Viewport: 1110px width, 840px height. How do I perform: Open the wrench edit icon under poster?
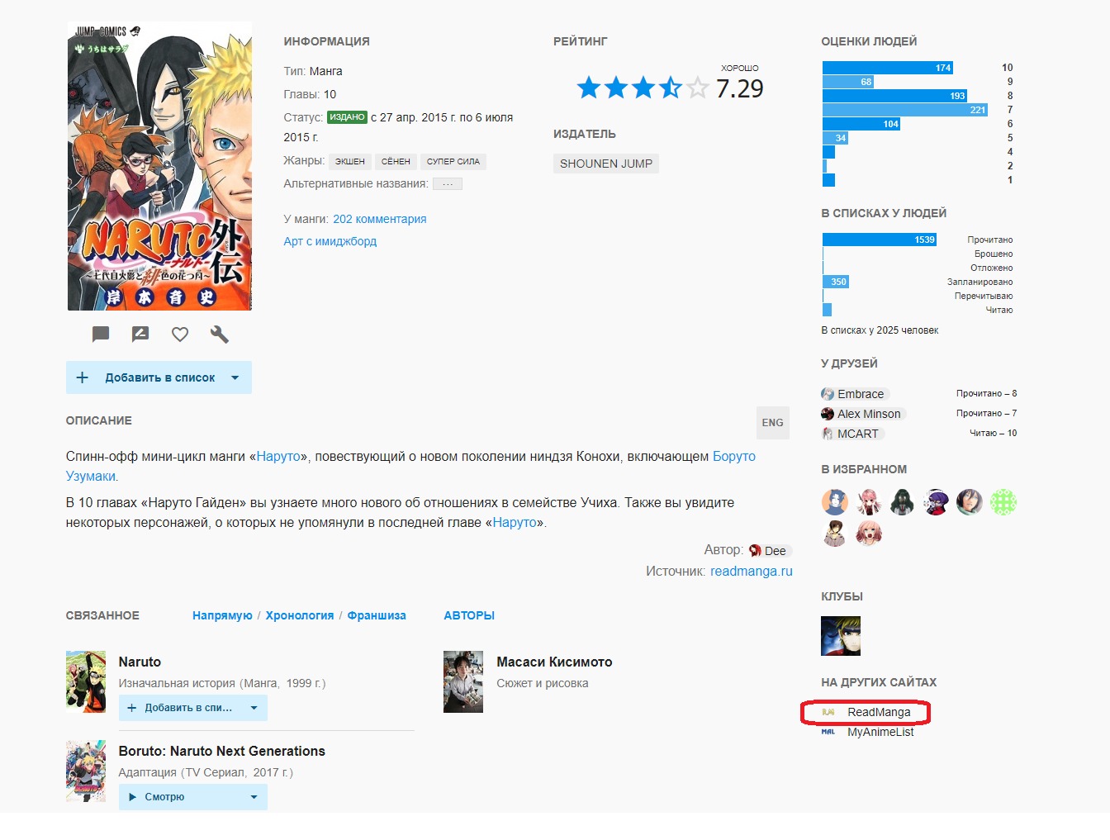coord(220,335)
